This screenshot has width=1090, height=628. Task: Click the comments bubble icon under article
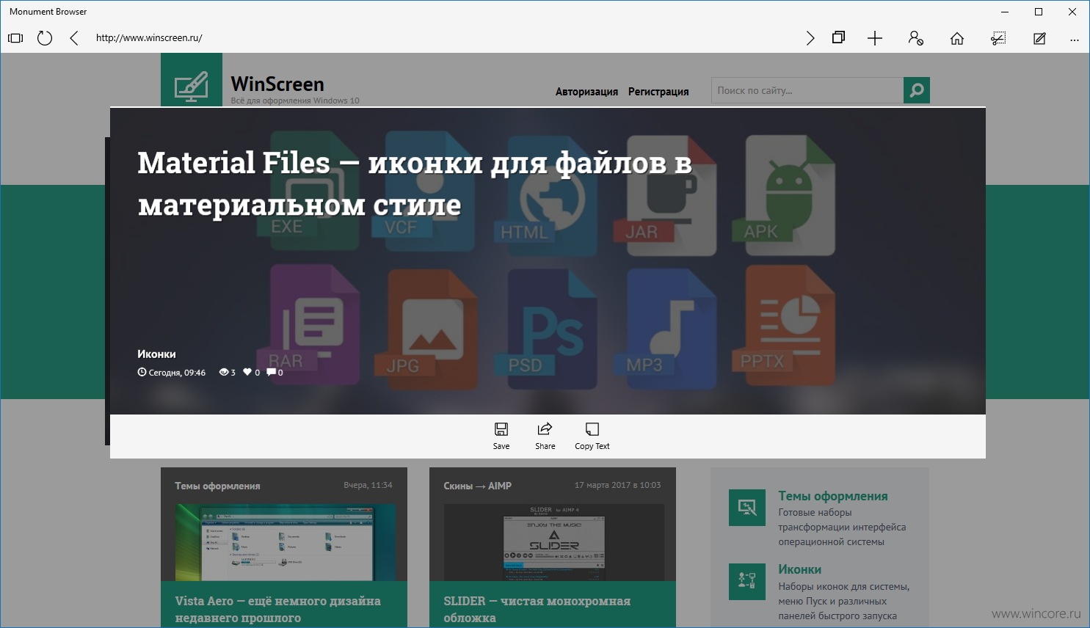[x=271, y=372]
